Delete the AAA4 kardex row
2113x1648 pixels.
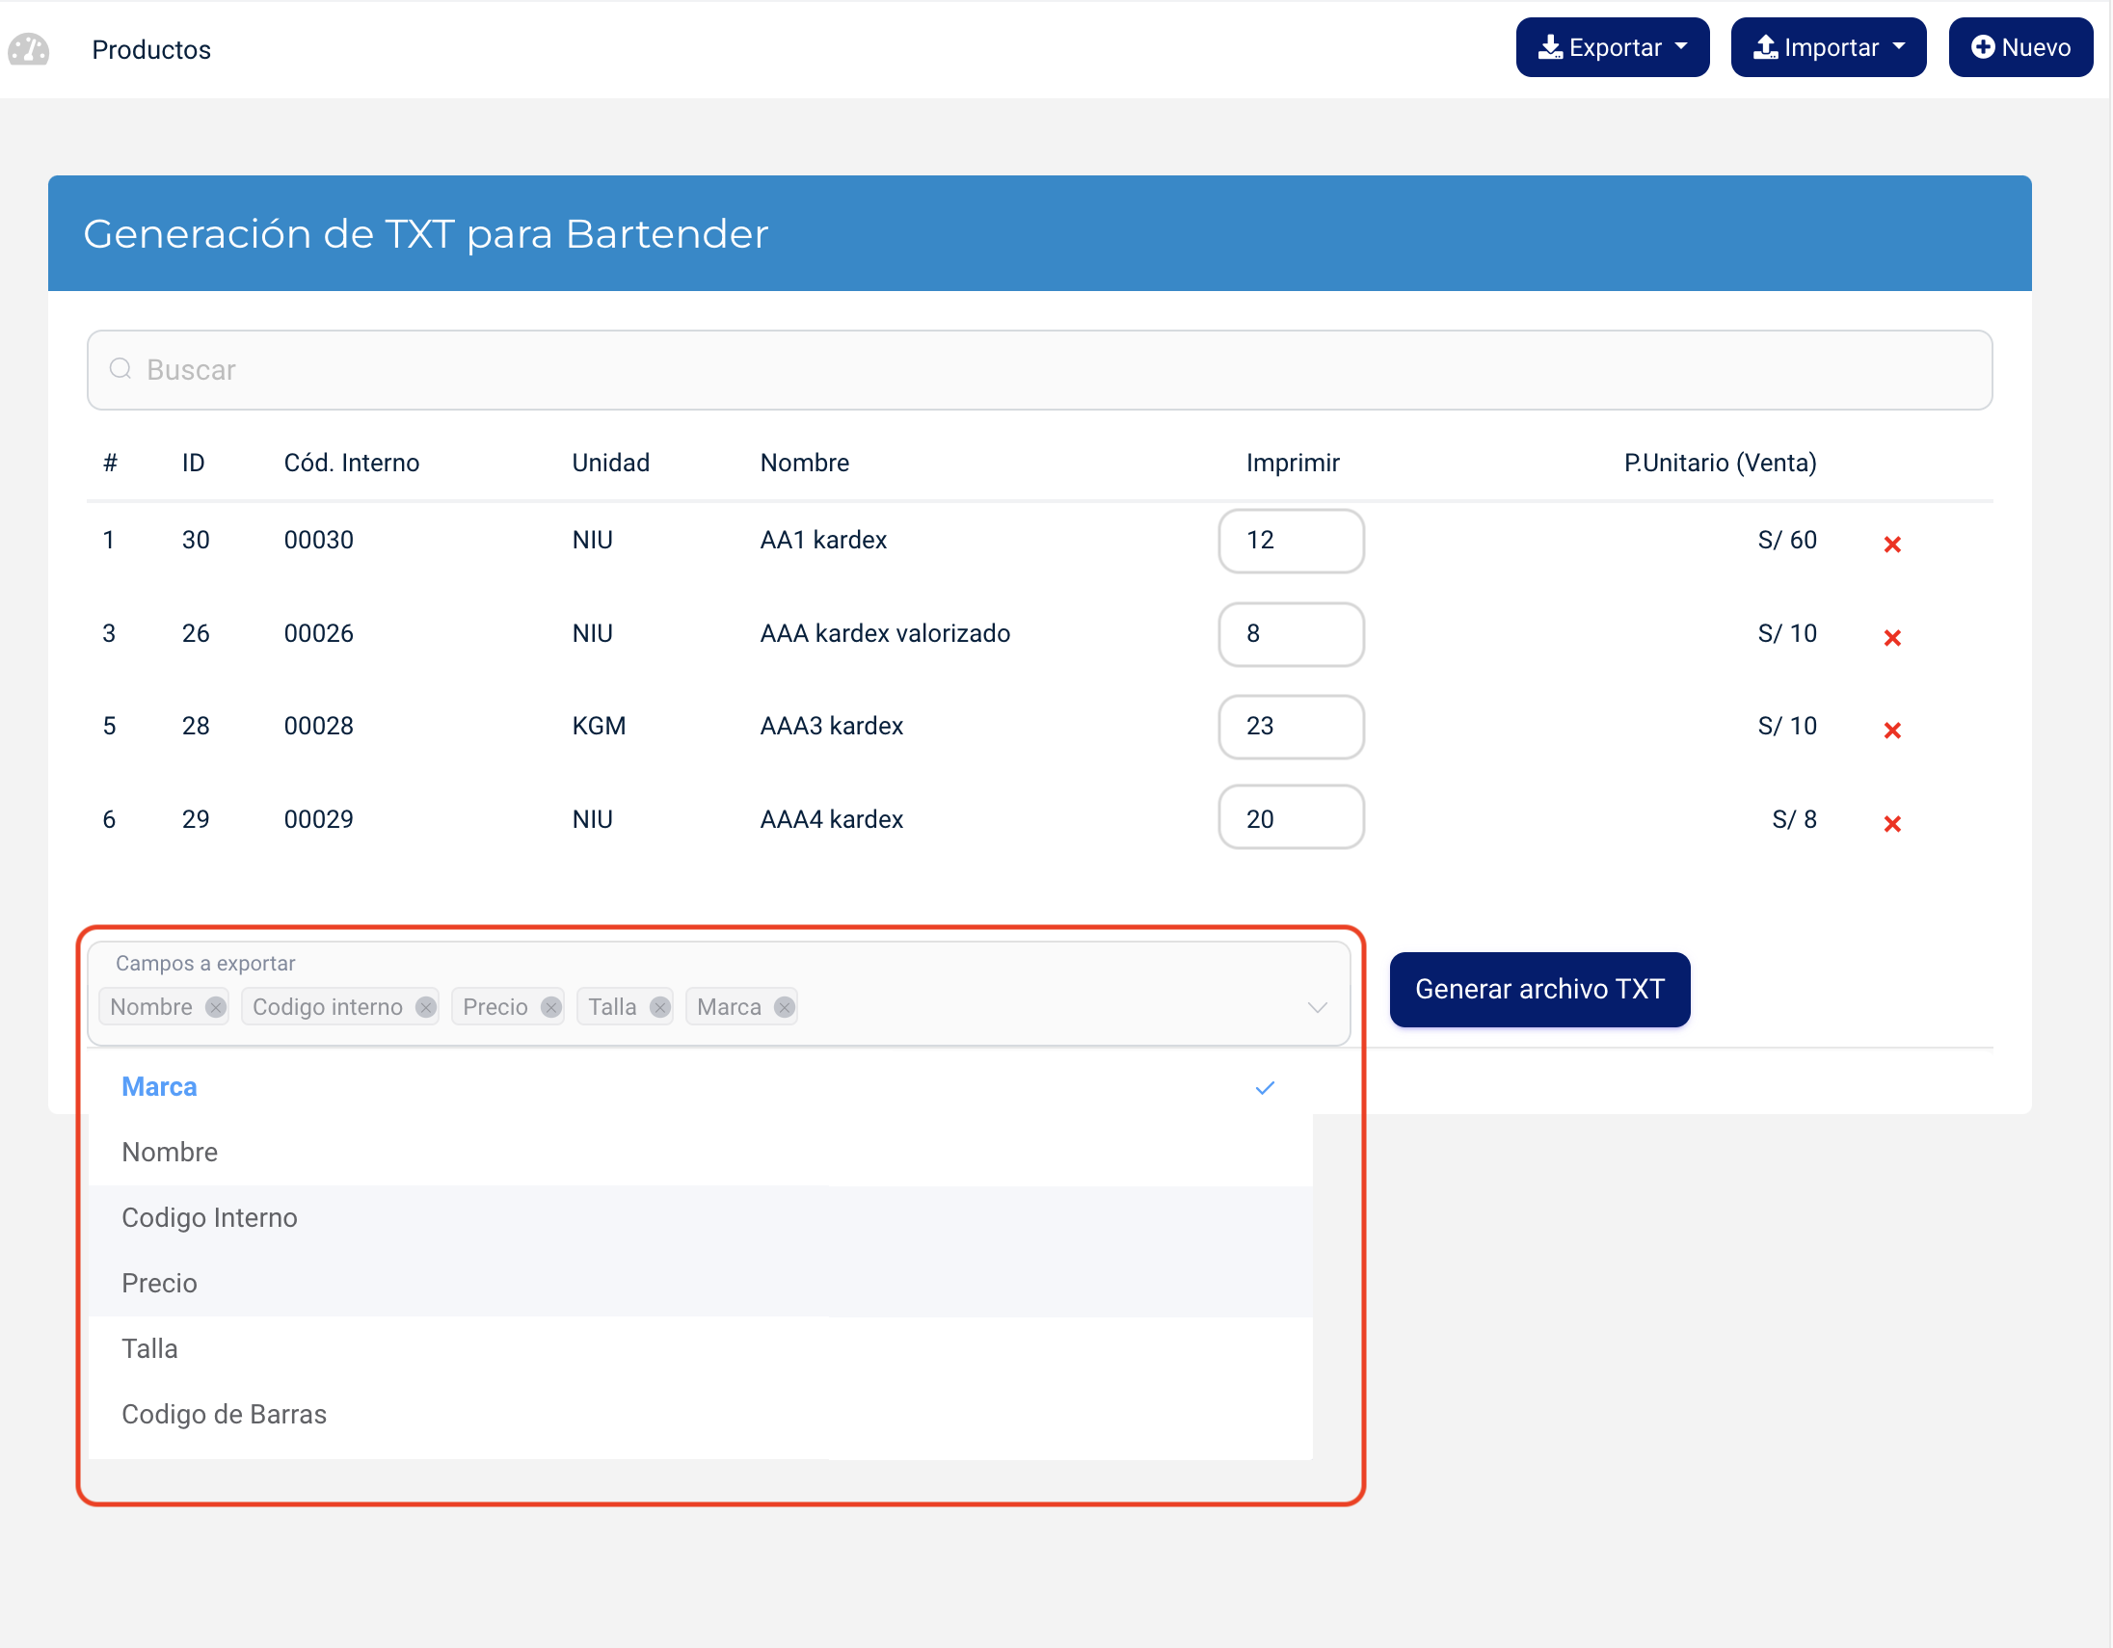coord(1891,823)
